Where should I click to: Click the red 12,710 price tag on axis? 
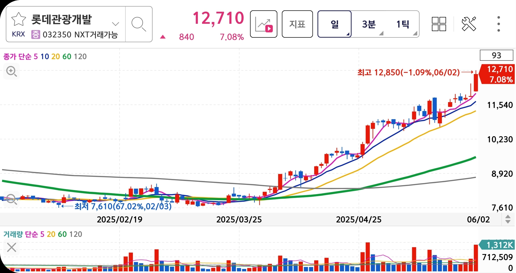pyautogui.click(x=497, y=74)
